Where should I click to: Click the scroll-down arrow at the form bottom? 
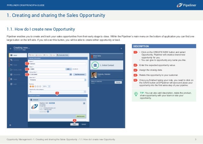coord(88,120)
